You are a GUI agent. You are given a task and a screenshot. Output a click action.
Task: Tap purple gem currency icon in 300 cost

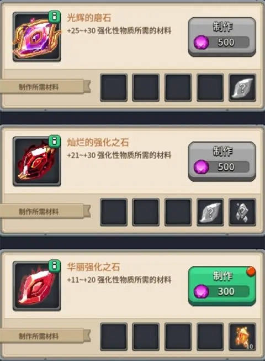[202, 291]
